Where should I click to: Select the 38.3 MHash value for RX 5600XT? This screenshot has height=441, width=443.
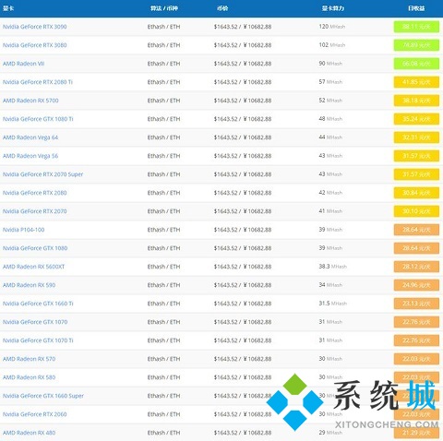tap(333, 267)
